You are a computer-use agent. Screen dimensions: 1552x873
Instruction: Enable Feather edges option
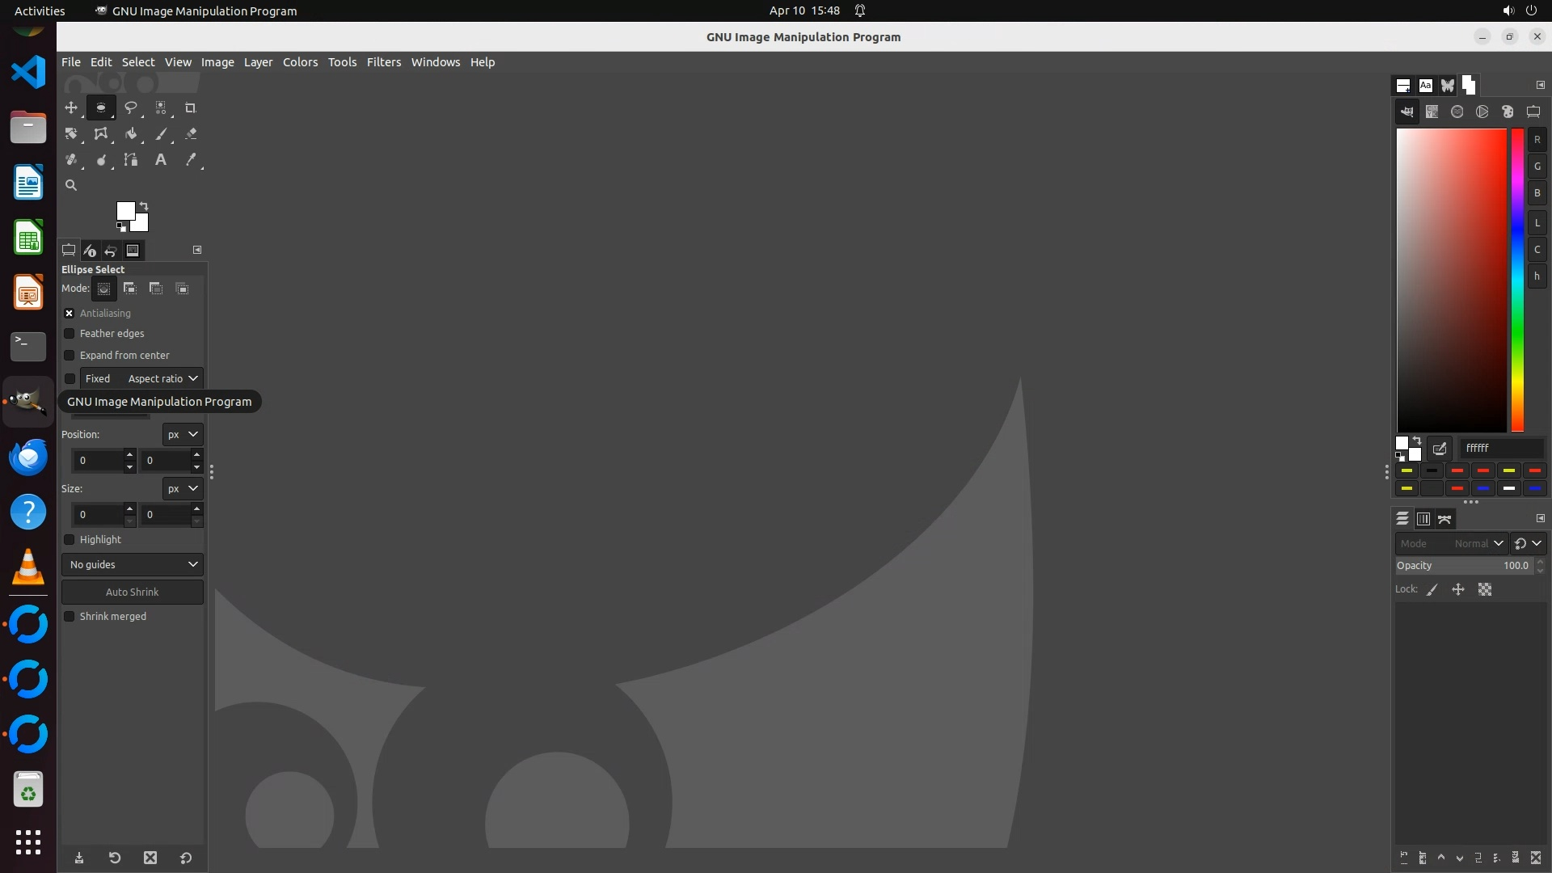pos(70,334)
